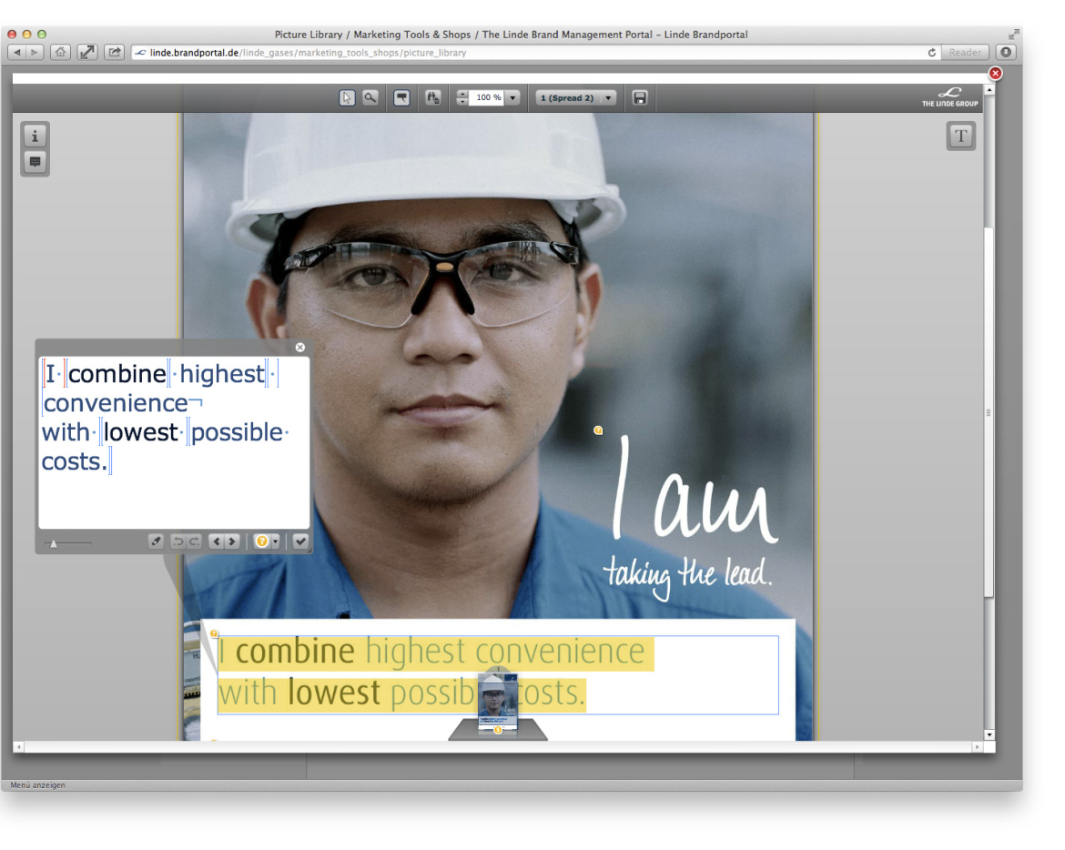Screen dimensions: 1065x850
Task: Open the info panel icon
Action: pyautogui.click(x=35, y=137)
